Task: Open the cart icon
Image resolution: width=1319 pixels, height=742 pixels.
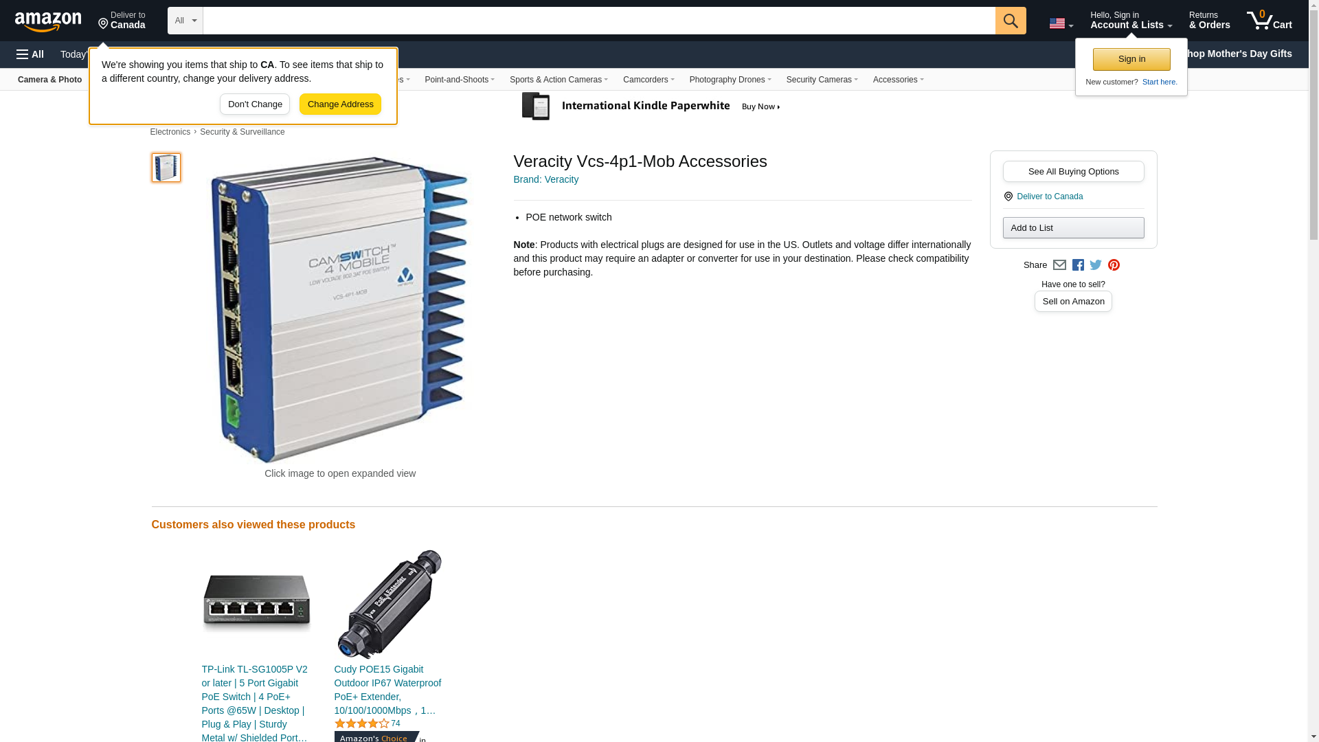Action: (x=1270, y=21)
